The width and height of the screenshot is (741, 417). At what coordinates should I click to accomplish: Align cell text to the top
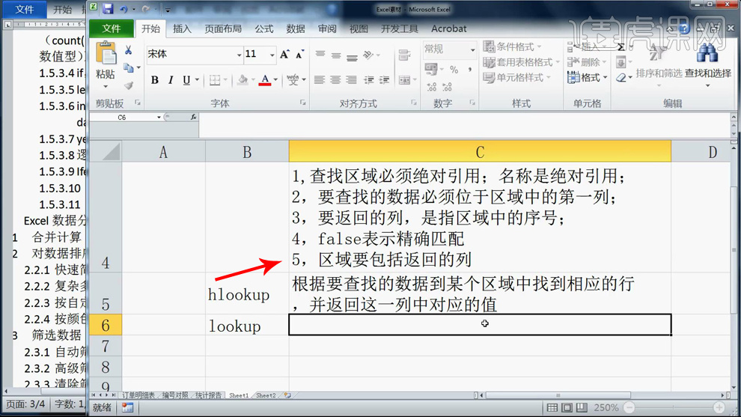320,55
